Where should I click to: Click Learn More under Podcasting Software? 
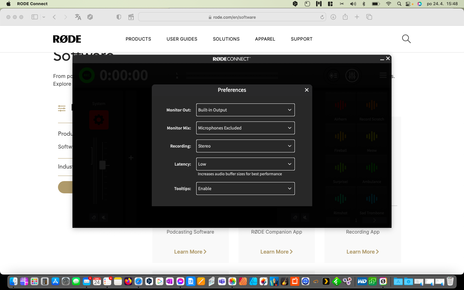[x=190, y=252]
